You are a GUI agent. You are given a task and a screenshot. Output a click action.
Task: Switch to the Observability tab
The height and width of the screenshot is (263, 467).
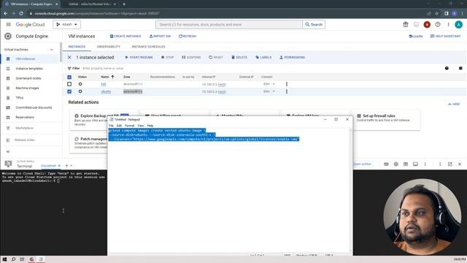click(109, 47)
